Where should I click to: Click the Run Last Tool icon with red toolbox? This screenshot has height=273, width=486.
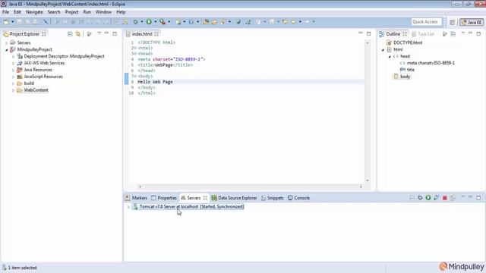click(x=163, y=22)
